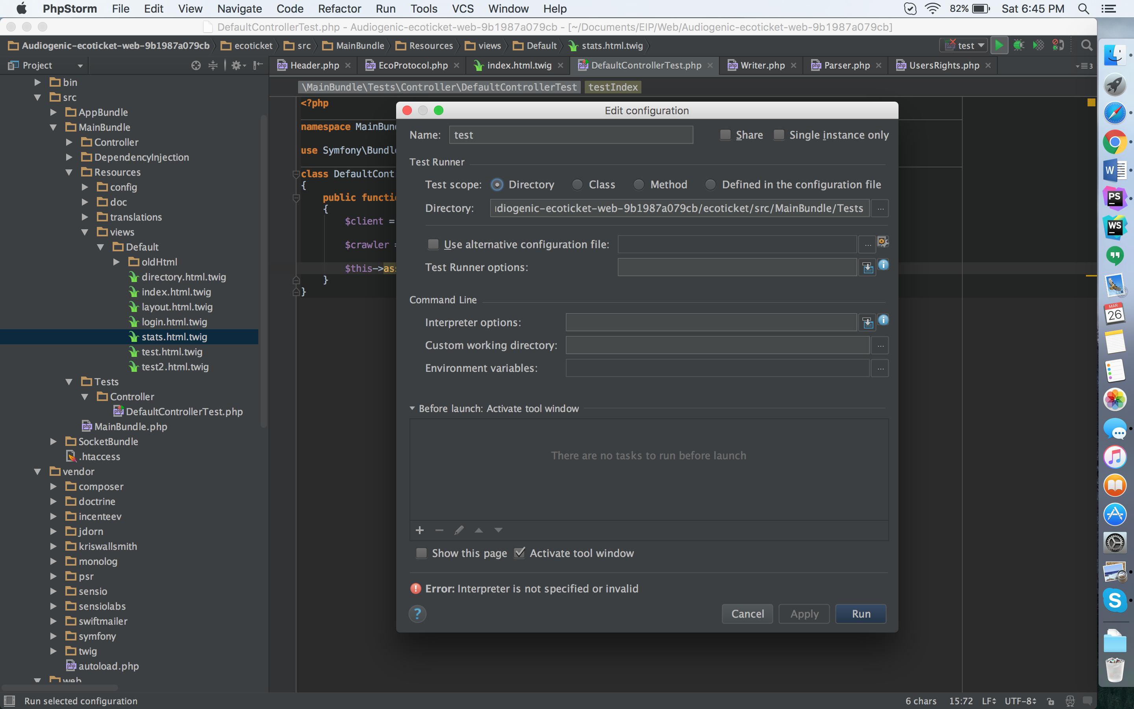Click the search icon in top-right menu bar

click(x=1083, y=10)
